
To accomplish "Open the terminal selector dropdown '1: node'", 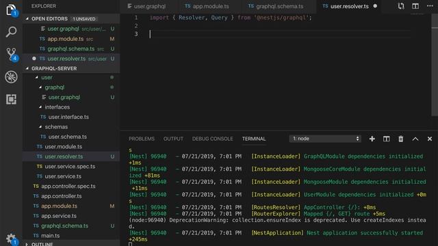I will click(x=325, y=139).
